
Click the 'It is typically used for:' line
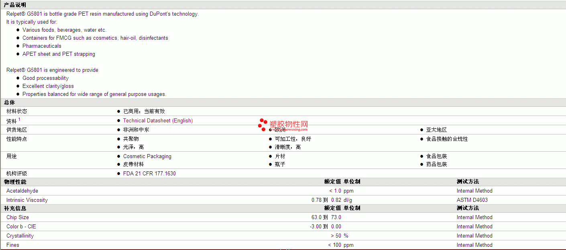32,22
